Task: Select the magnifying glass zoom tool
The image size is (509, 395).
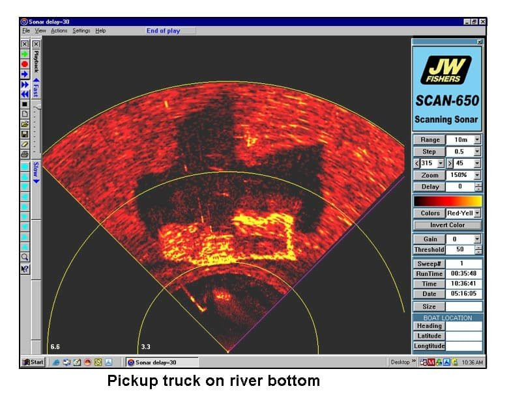Action: pos(25,258)
